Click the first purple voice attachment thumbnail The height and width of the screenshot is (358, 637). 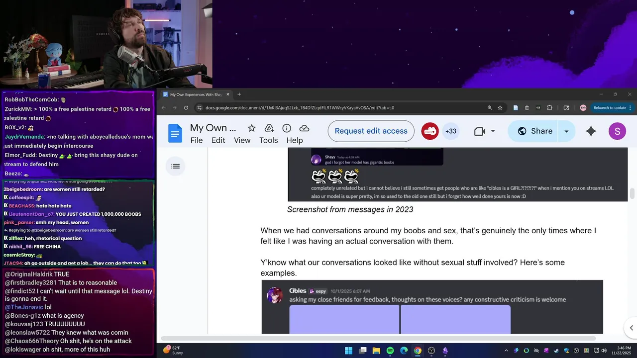pos(344,319)
